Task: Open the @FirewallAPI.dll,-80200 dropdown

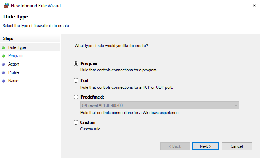Action: tap(160, 105)
